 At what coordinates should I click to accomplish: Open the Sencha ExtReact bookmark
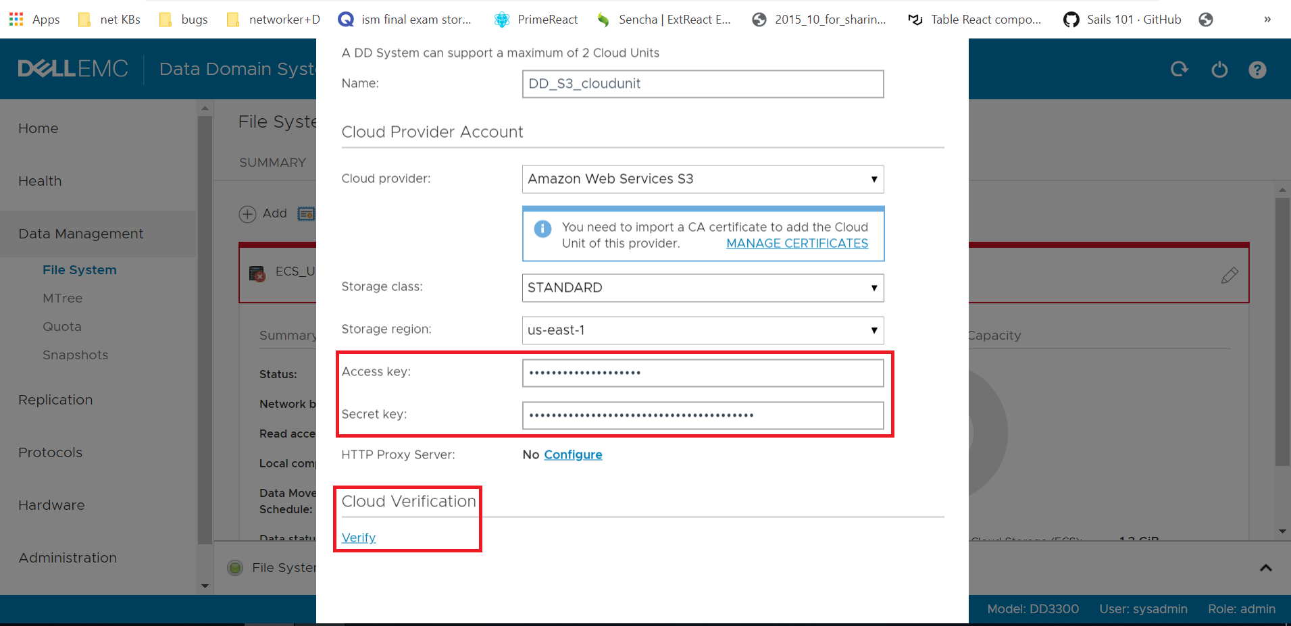[663, 20]
